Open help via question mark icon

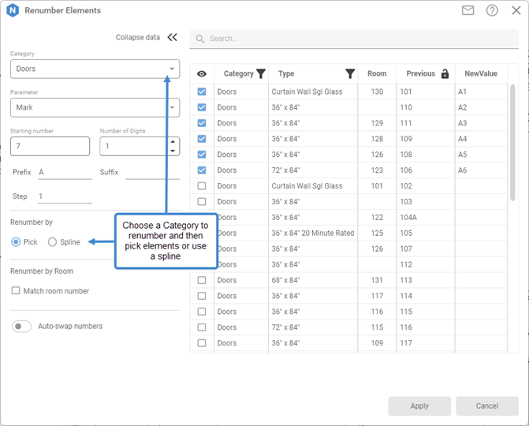[492, 10]
